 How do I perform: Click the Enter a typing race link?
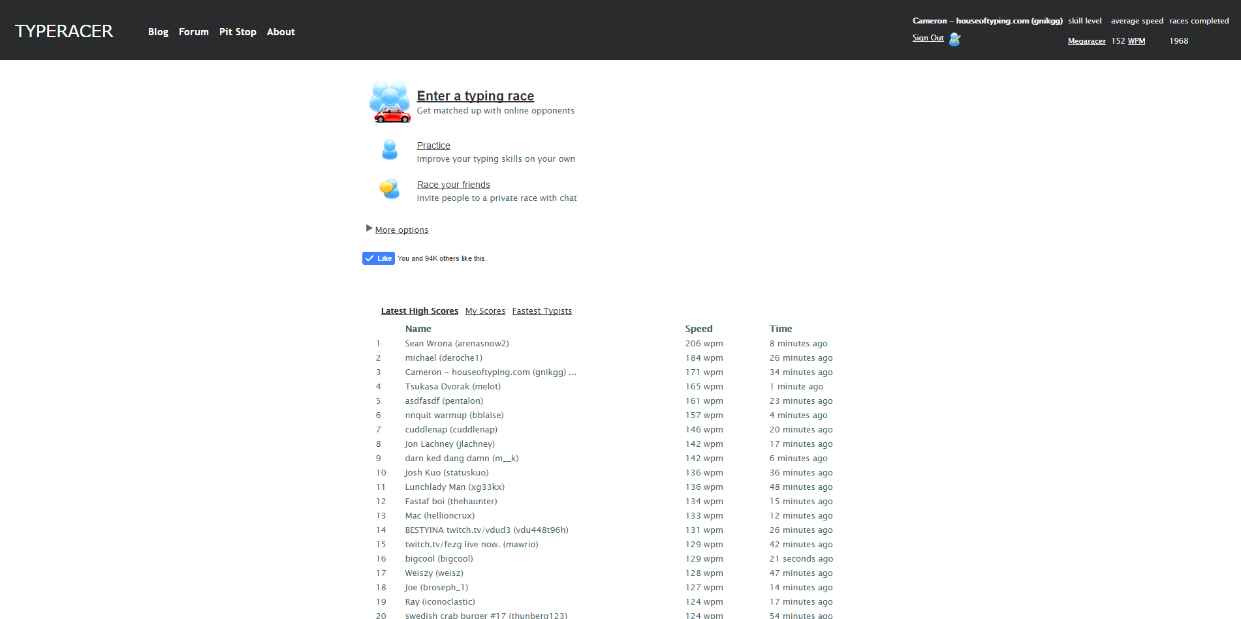click(x=475, y=96)
